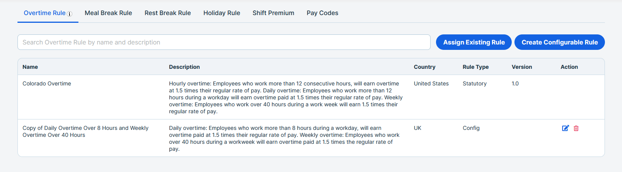
Task: Open the Overtime Rule tab
Action: click(x=45, y=13)
